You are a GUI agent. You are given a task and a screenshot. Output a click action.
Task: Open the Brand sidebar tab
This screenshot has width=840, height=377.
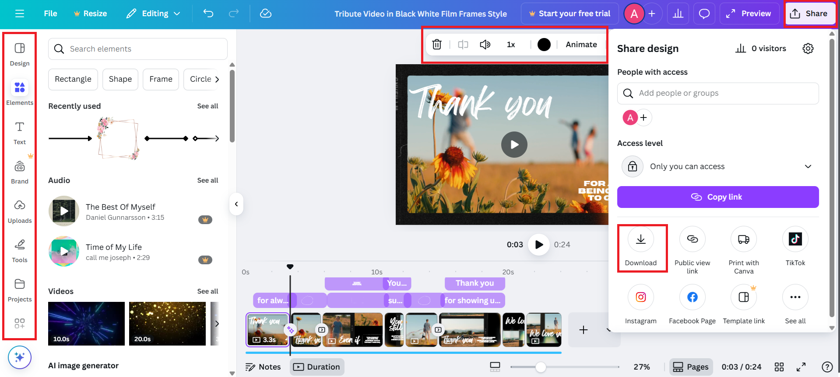(20, 172)
